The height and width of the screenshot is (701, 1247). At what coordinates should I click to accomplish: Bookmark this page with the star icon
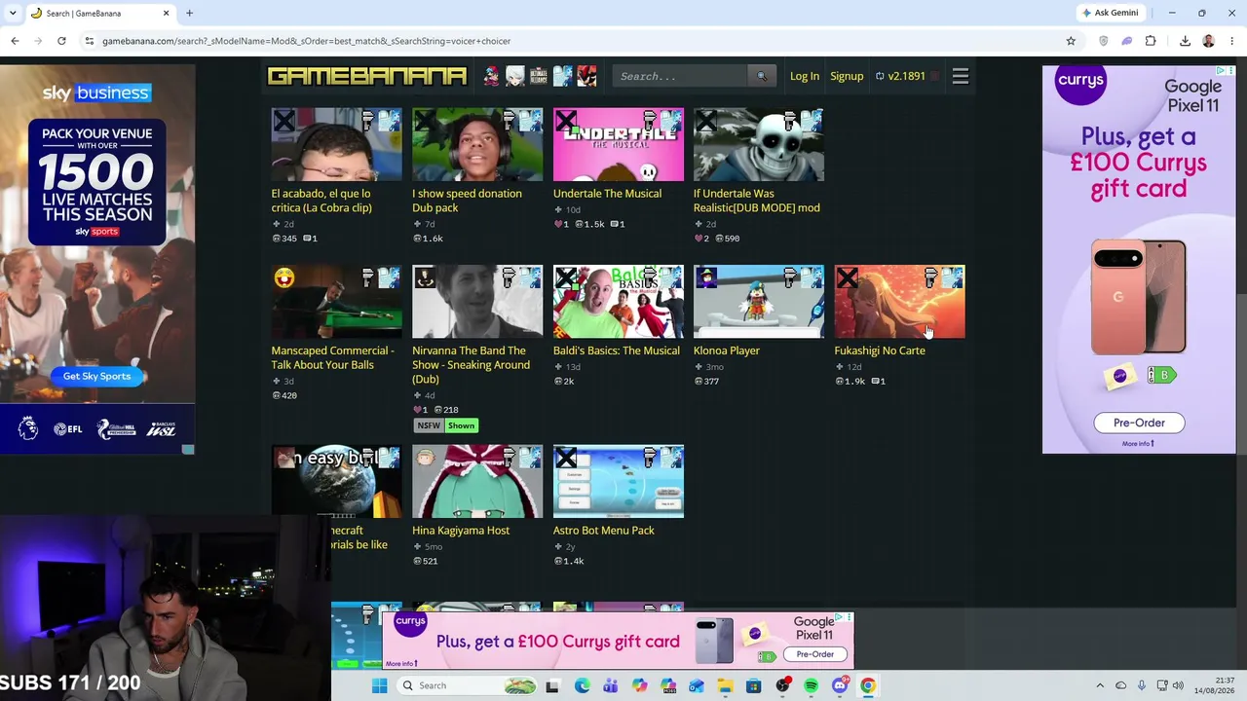pyautogui.click(x=1071, y=41)
